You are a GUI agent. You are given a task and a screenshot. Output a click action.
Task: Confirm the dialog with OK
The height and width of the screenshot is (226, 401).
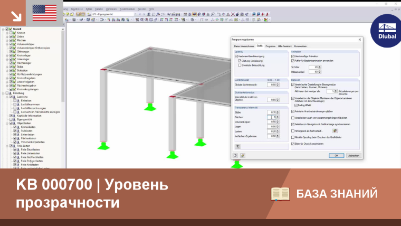pos(336,156)
